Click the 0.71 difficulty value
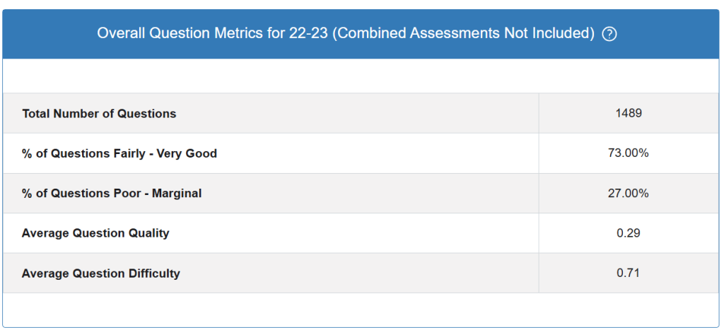 (x=629, y=273)
